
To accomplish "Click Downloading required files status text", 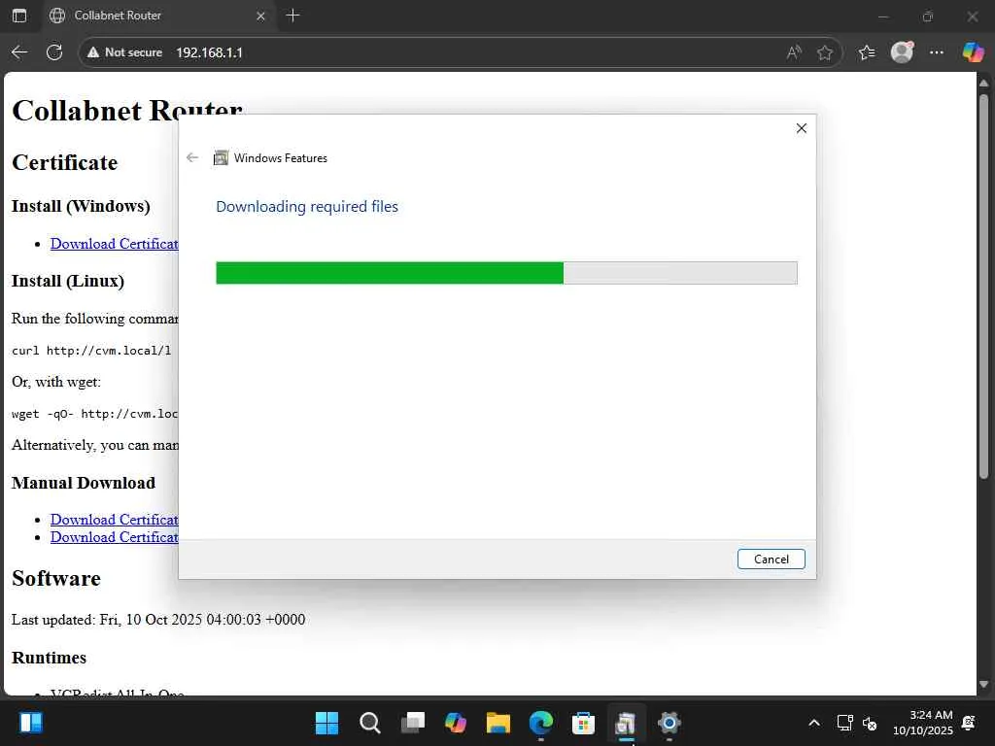I will [x=307, y=207].
